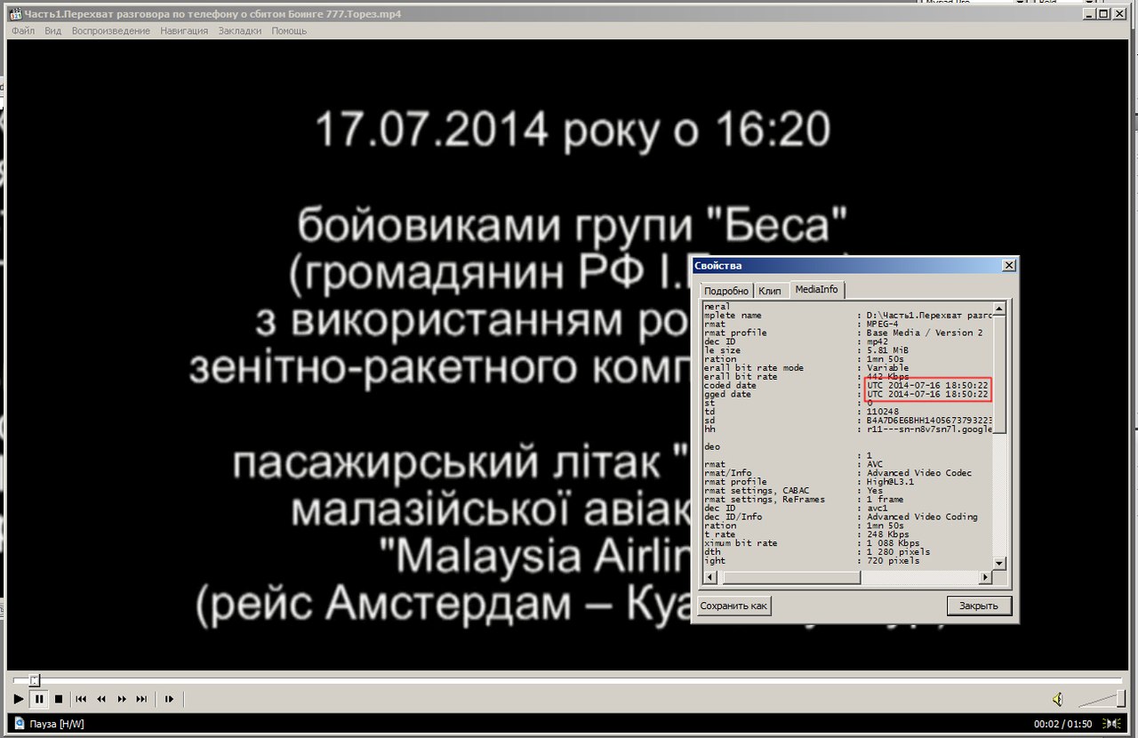Click the 'Advanced Video Coding' text
The image size is (1138, 738).
click(922, 517)
